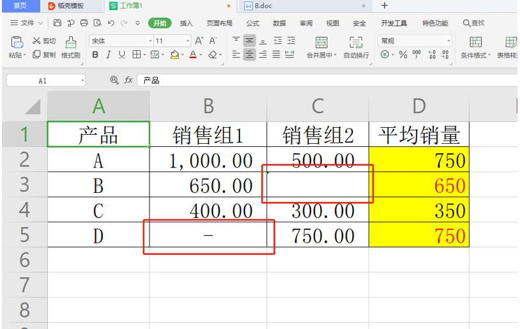Expand the currency symbol format dropdown
This screenshot has height=329, width=520.
click(393, 54)
